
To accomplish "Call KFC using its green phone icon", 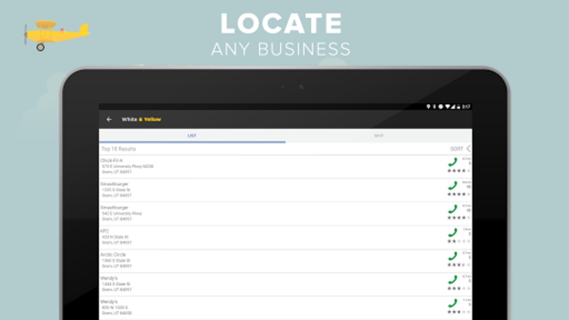I will tap(453, 233).
